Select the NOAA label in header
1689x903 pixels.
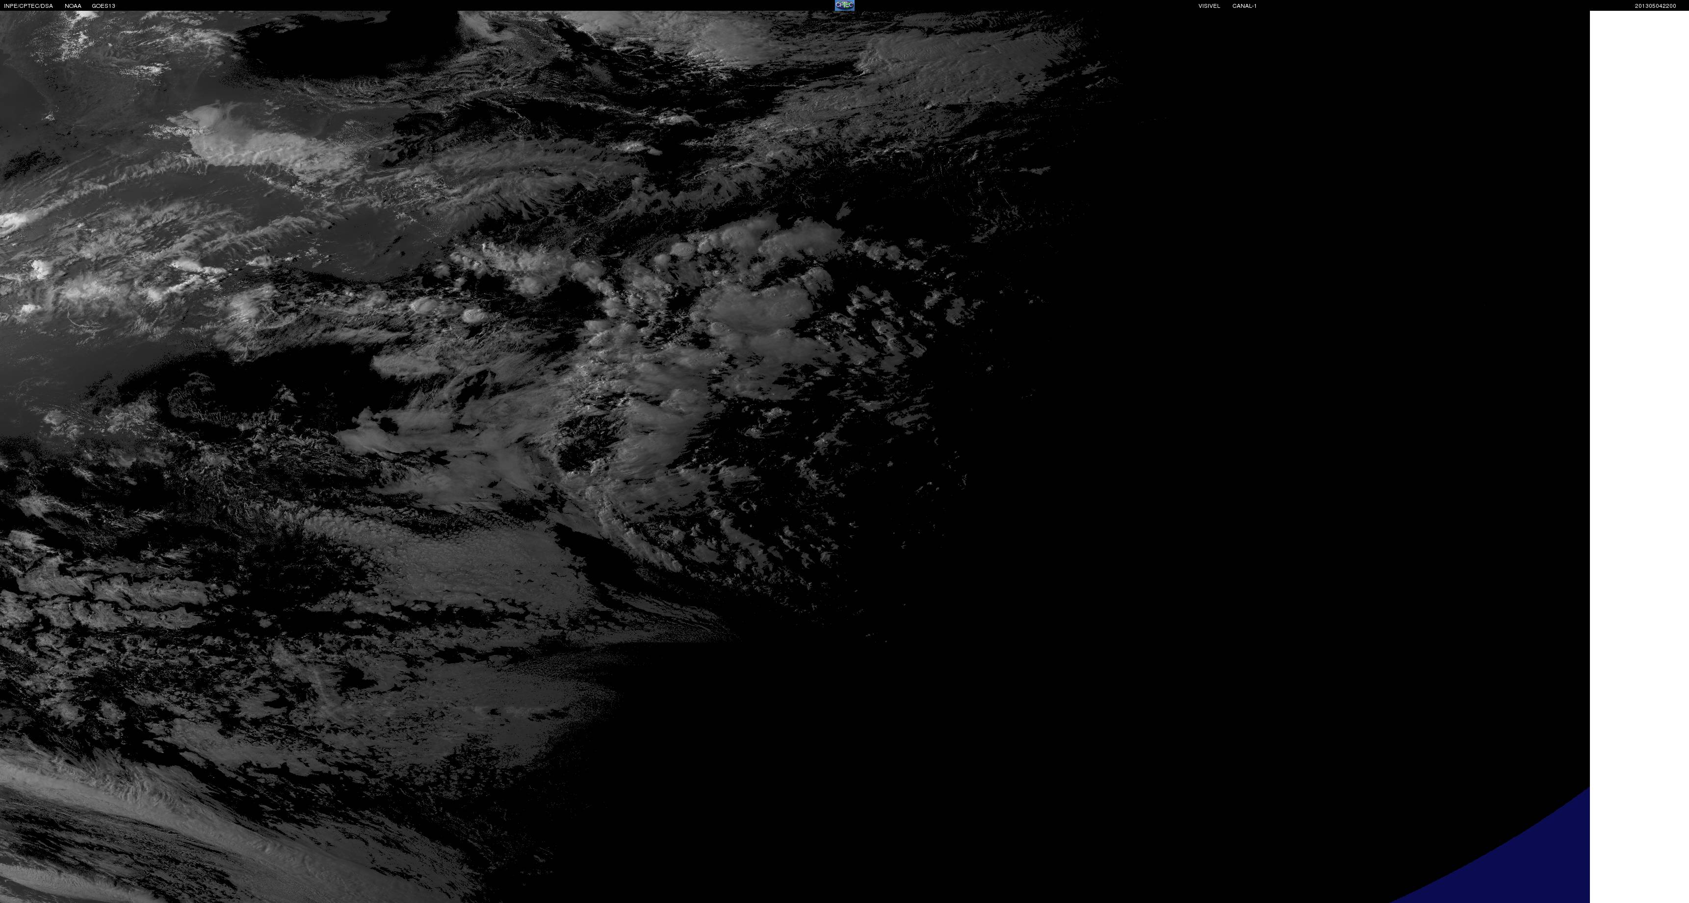click(73, 6)
